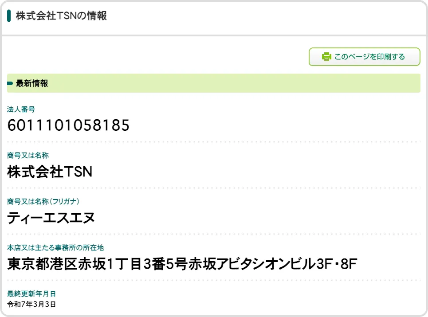Viewport: 428px width, 317px height.
Task: Click the 商号又は名称 field label
Action: [28, 155]
